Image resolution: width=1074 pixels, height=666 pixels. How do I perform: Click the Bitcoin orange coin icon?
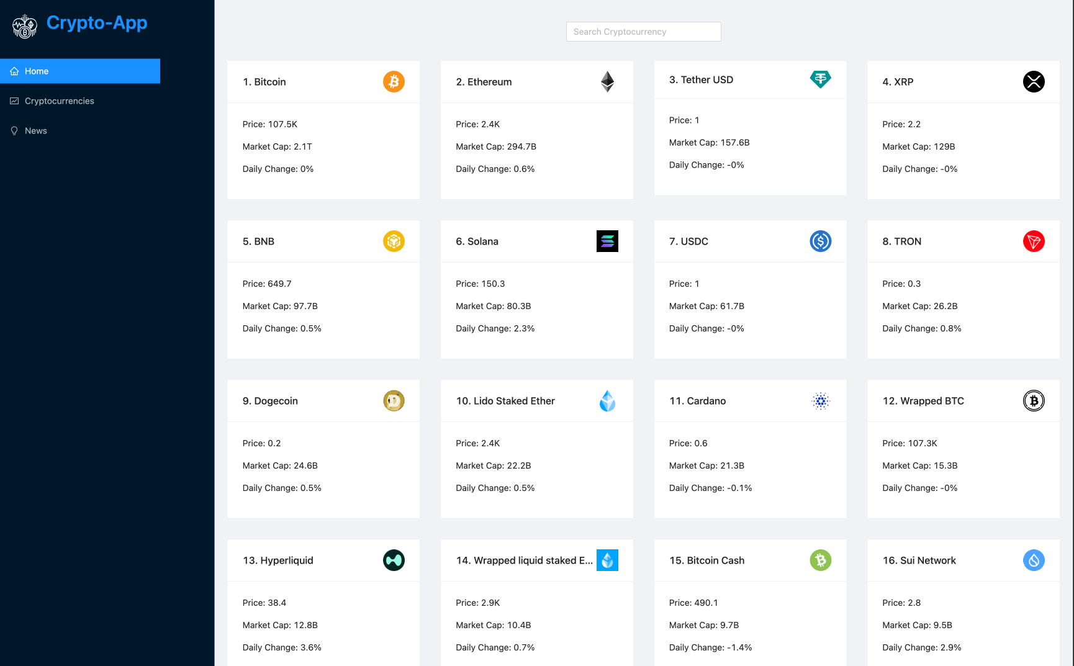click(394, 82)
